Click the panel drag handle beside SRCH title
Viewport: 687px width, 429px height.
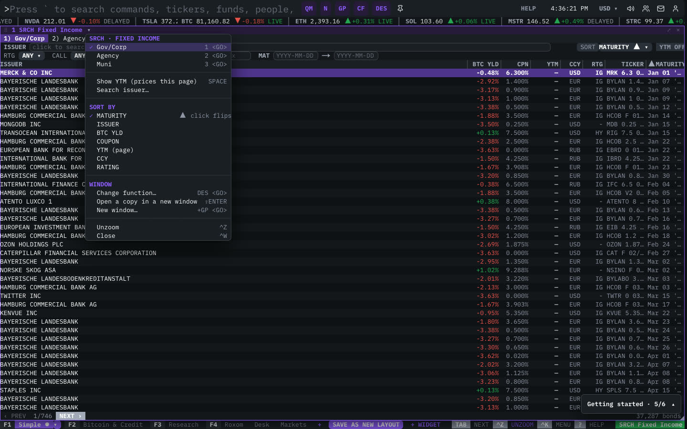[x=6, y=30]
